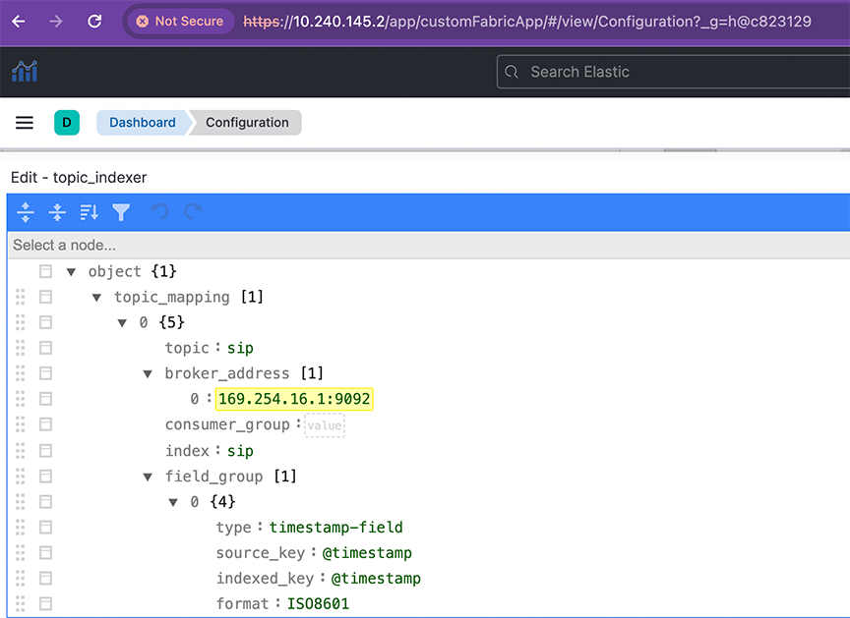The height and width of the screenshot is (618, 850).
Task: Click the expand all fields icon
Action: click(x=26, y=212)
